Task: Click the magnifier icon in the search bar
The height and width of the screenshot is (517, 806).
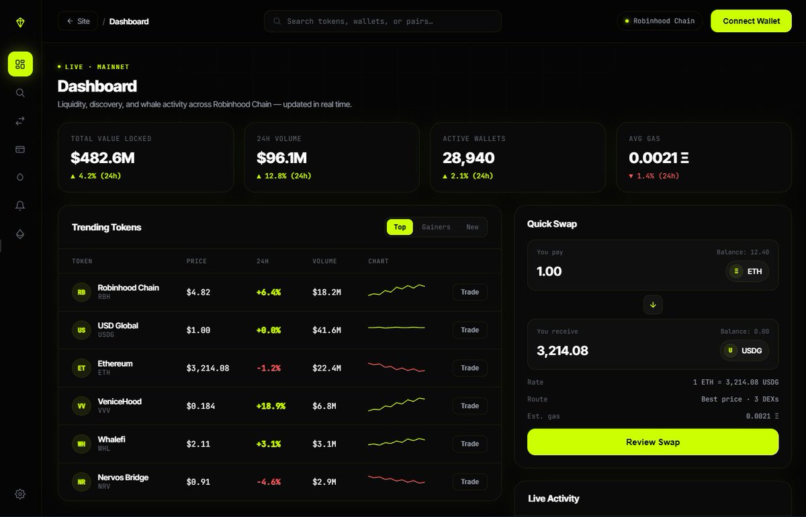Action: 277,21
